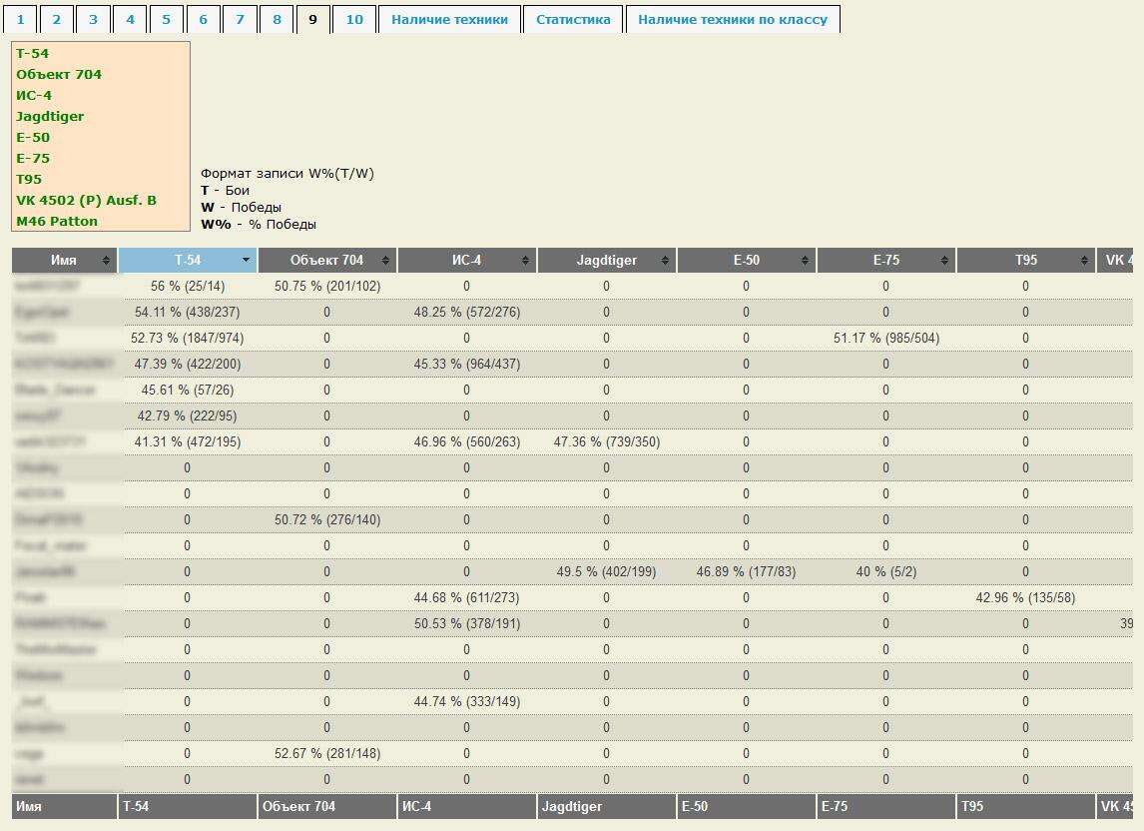
Task: Click the cell 47.36 % (739/350)
Action: coord(606,441)
